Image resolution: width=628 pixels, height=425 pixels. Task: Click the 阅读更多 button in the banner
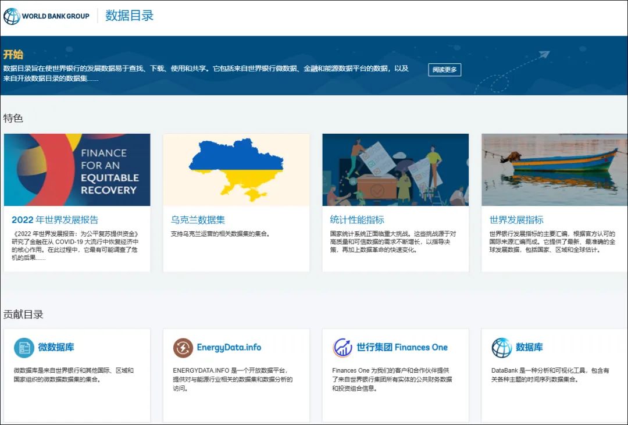(x=444, y=69)
